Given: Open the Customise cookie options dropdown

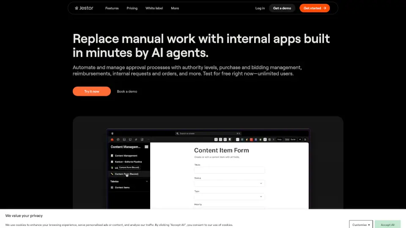Looking at the screenshot, I should [x=361, y=225].
